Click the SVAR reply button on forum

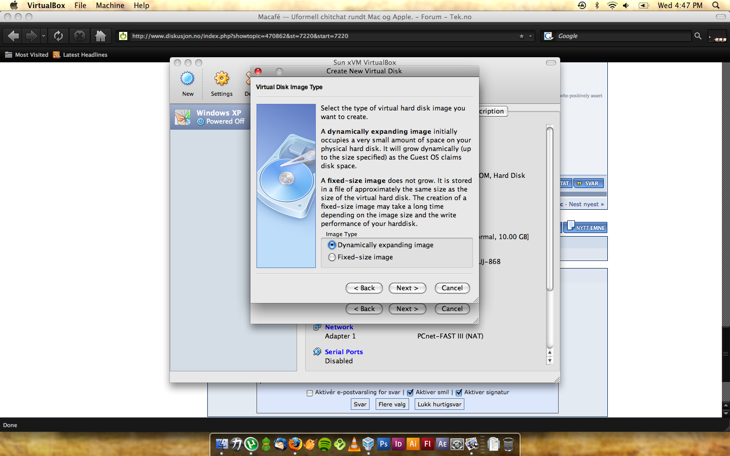tap(588, 183)
